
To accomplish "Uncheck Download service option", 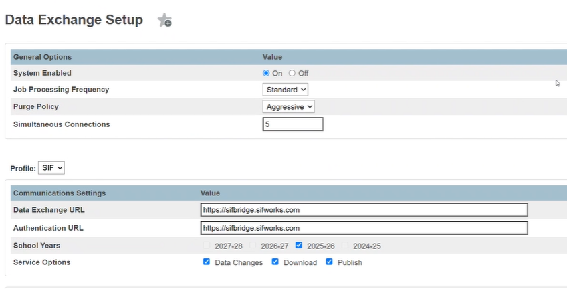I will click(x=275, y=262).
